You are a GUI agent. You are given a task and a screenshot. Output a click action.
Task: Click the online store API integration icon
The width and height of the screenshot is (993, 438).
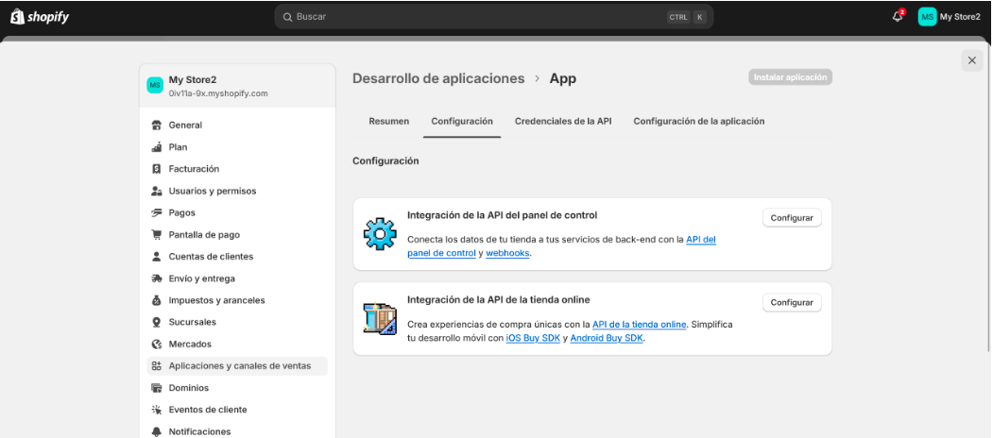click(380, 318)
